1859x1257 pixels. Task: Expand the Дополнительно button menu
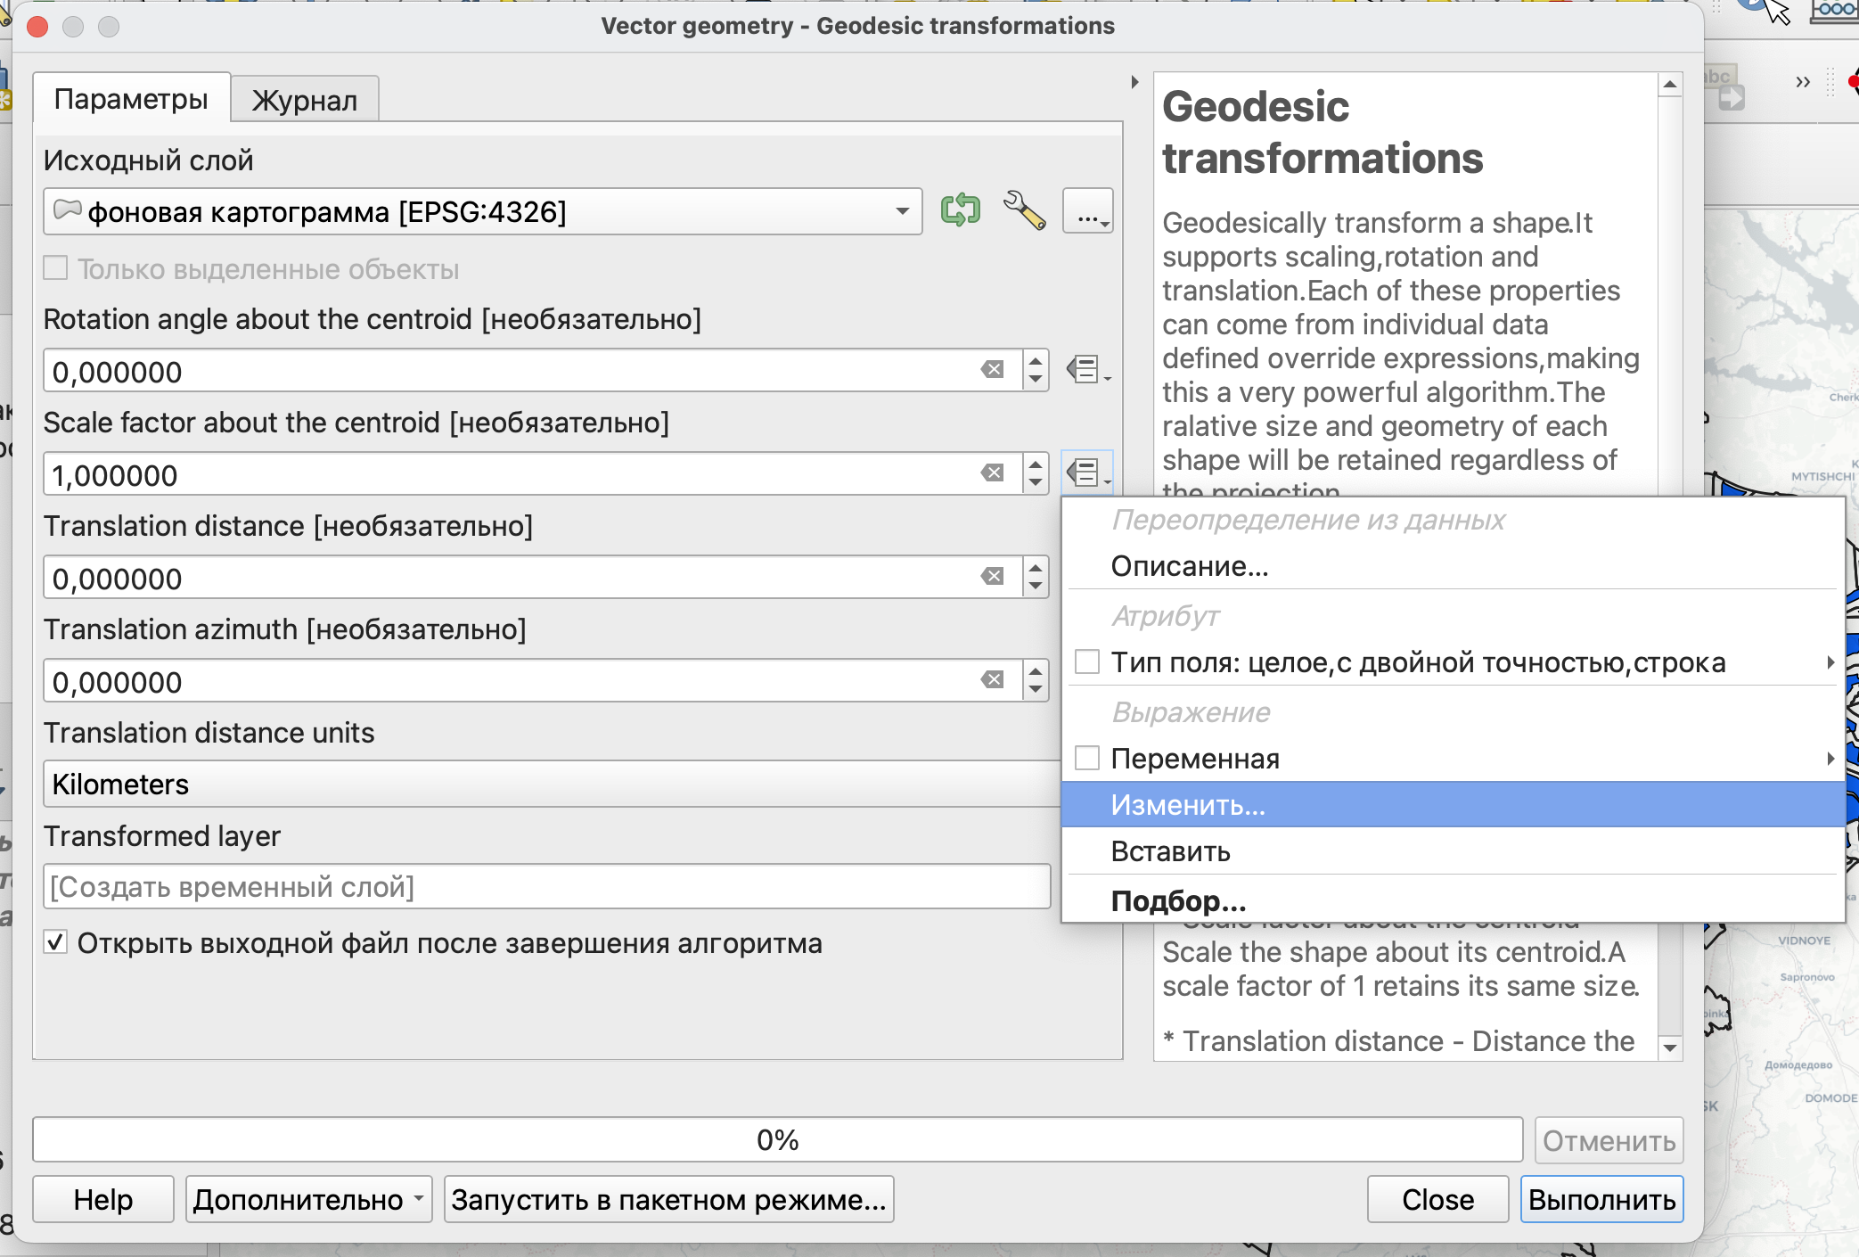pyautogui.click(x=308, y=1200)
